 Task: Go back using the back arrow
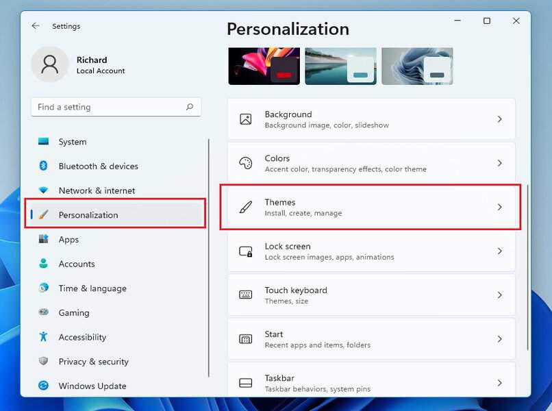coord(36,26)
